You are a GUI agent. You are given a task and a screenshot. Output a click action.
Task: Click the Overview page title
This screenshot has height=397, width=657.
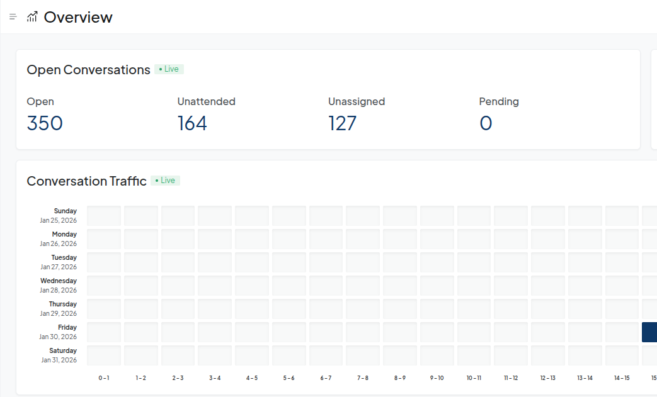click(78, 17)
